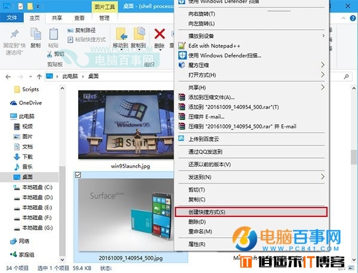
Task: Open recent locations dropdown arrow
Action: tap(30, 77)
